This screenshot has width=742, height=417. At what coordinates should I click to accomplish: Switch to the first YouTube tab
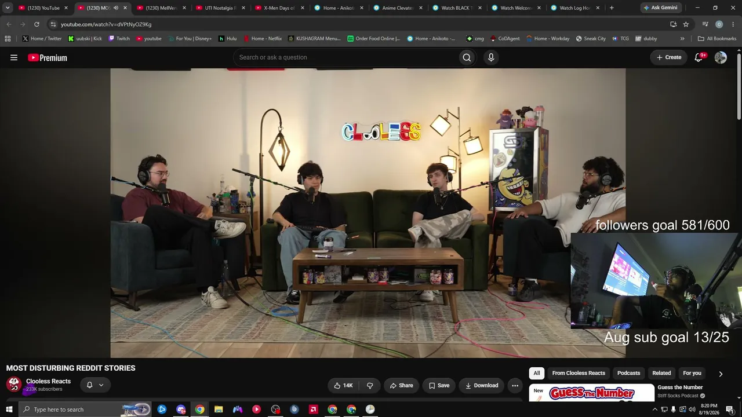(x=43, y=8)
